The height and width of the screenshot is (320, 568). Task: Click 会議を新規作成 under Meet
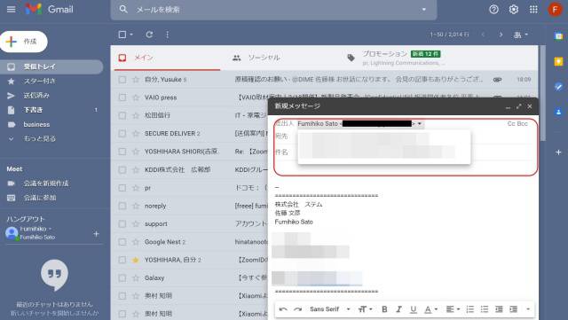(46, 183)
